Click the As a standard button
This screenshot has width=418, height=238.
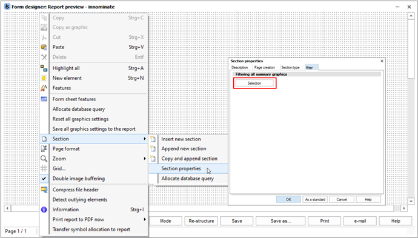[315, 199]
